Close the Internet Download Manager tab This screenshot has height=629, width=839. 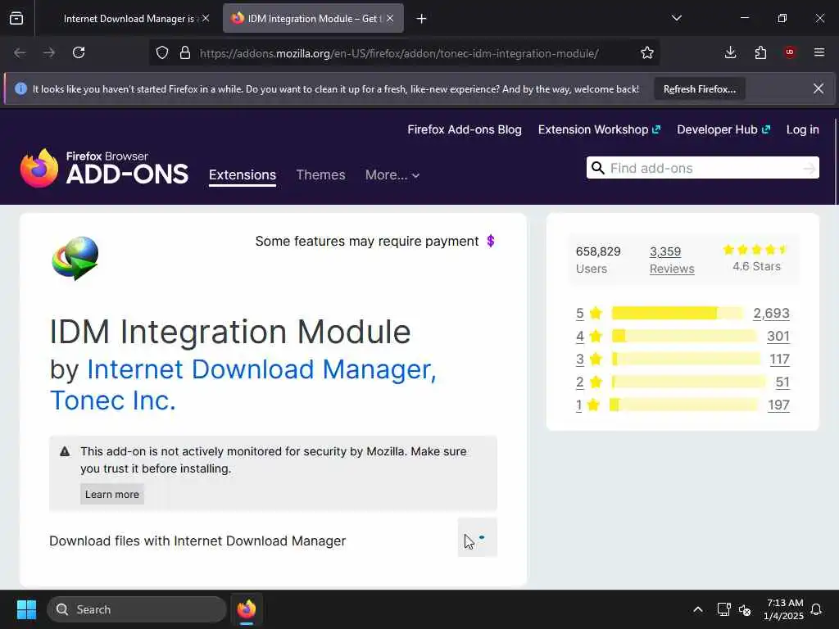[x=206, y=19]
